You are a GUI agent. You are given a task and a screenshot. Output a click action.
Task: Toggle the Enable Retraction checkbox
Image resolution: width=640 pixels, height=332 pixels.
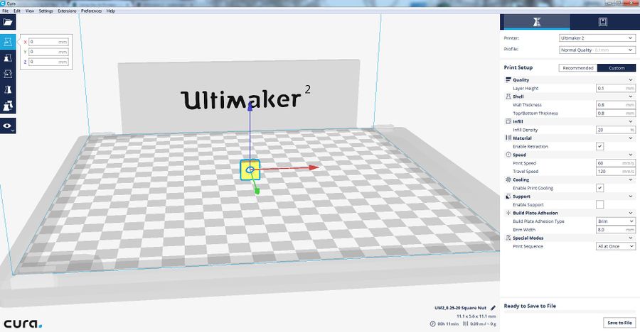click(x=599, y=147)
